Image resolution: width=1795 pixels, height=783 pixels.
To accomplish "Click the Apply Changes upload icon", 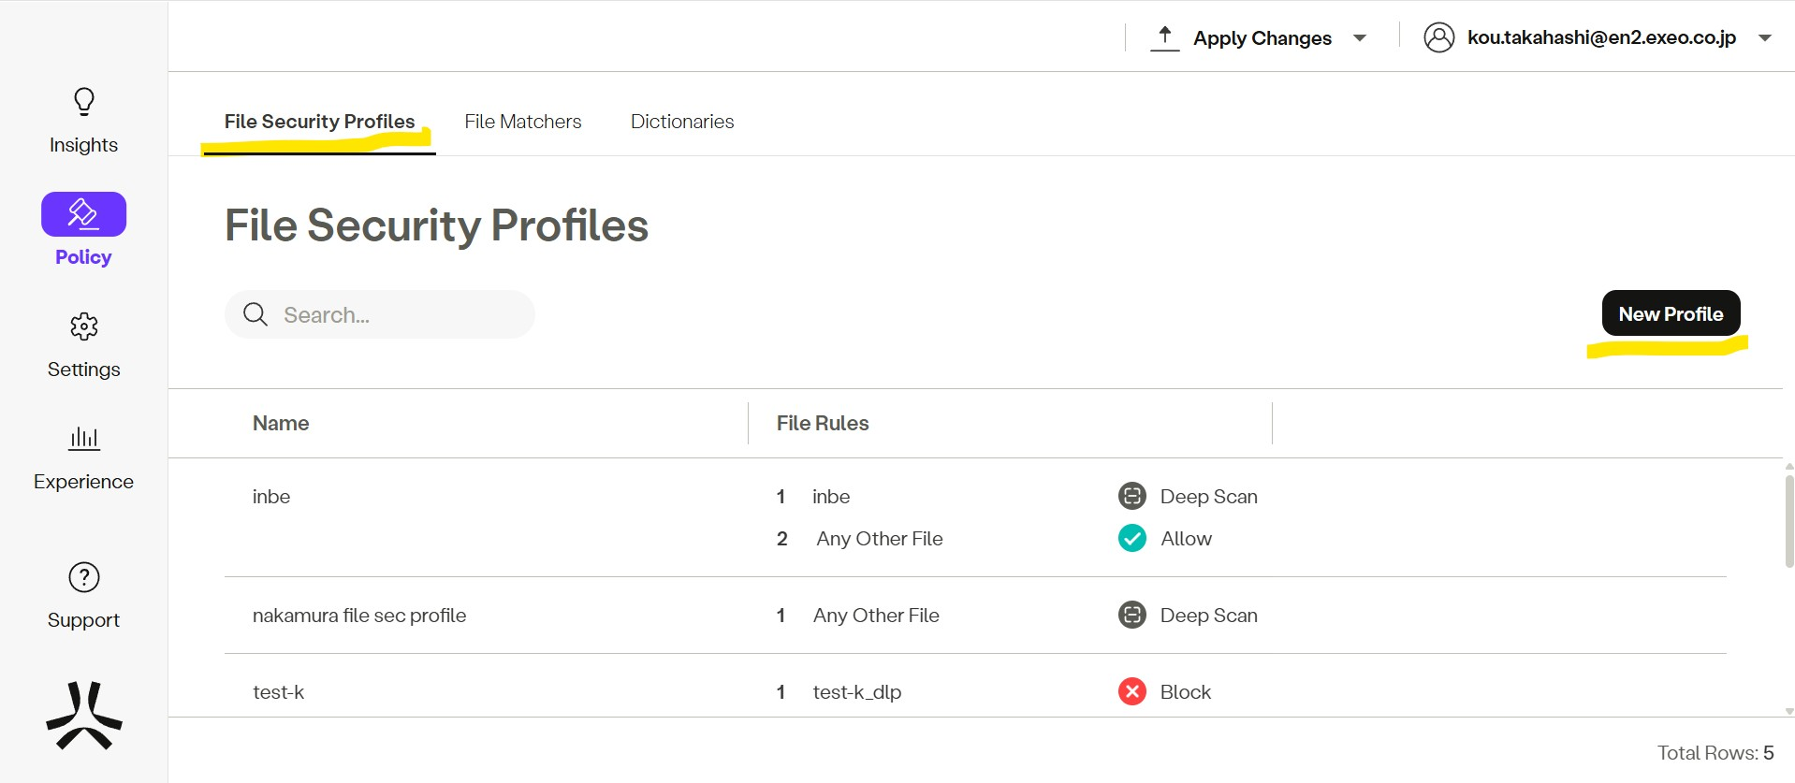I will click(1164, 37).
